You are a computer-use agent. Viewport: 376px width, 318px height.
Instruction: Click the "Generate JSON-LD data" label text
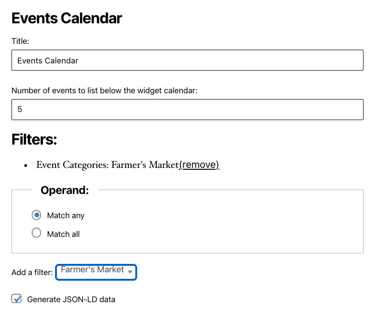tap(71, 299)
